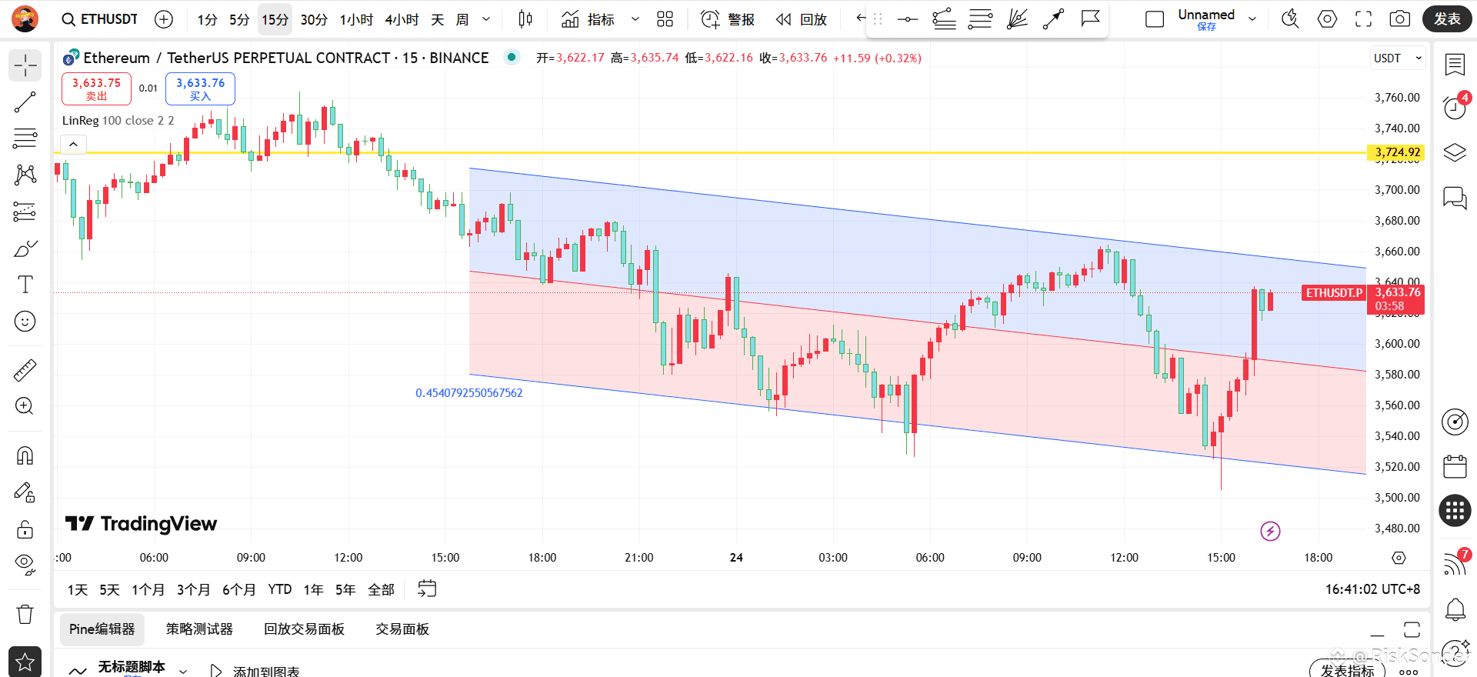Open quick search lightning icon
This screenshot has width=1477, height=677.
(1290, 19)
